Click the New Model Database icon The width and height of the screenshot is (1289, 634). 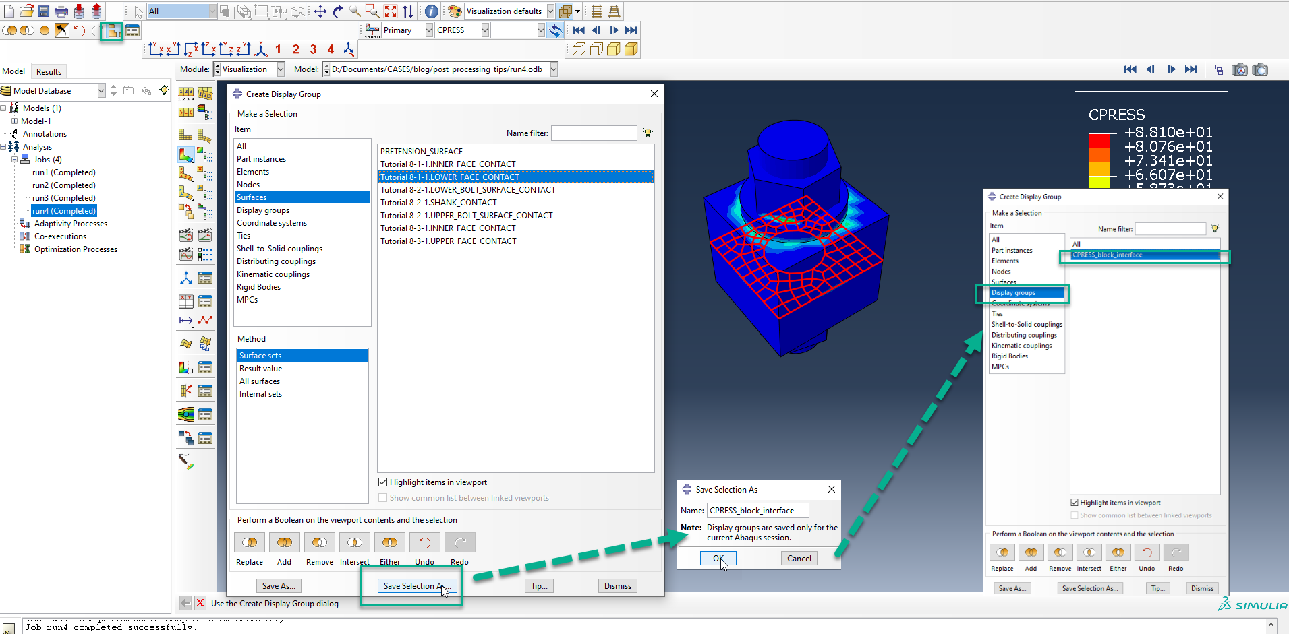[9, 11]
